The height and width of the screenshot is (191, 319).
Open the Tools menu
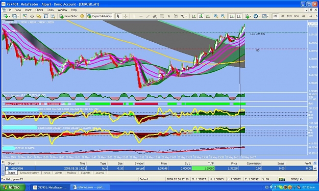(50, 10)
